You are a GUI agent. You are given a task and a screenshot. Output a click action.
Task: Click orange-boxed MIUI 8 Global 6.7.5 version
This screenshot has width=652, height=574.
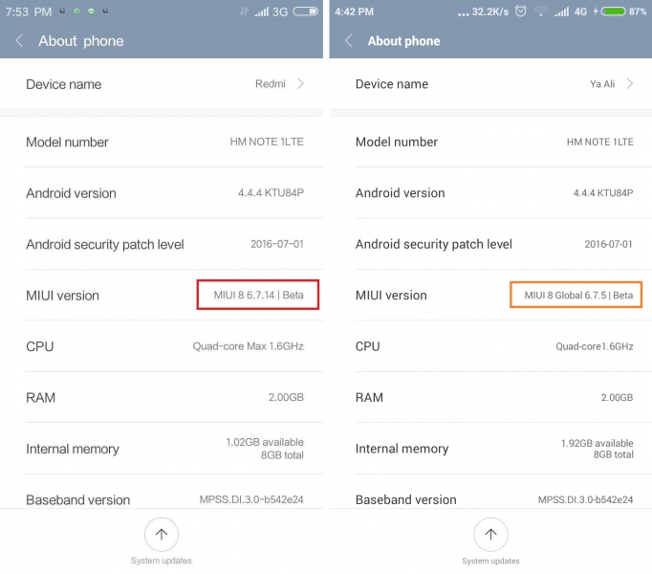click(576, 295)
